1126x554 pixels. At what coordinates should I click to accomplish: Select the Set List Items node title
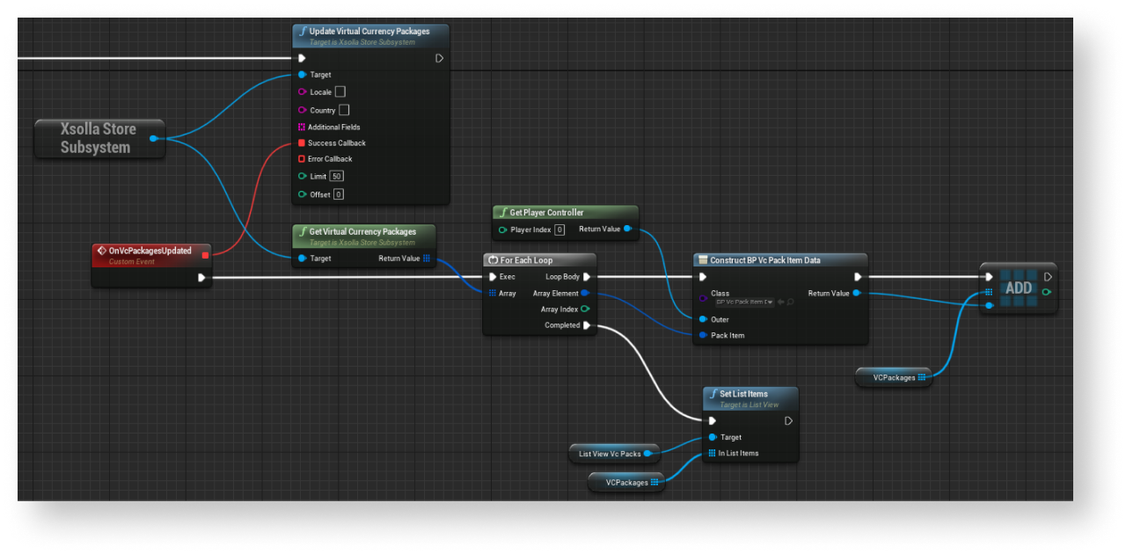pos(743,394)
